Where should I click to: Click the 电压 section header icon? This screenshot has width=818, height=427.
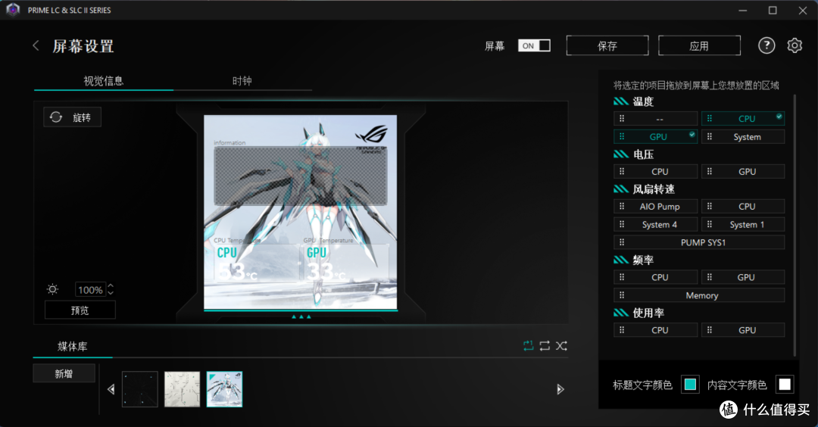point(621,154)
